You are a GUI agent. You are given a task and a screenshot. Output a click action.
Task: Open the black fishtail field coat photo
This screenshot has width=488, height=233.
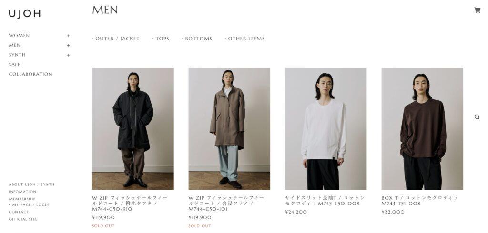133,128
